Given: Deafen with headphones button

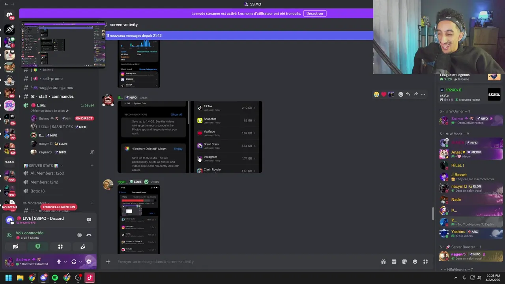Looking at the screenshot, I should [74, 262].
